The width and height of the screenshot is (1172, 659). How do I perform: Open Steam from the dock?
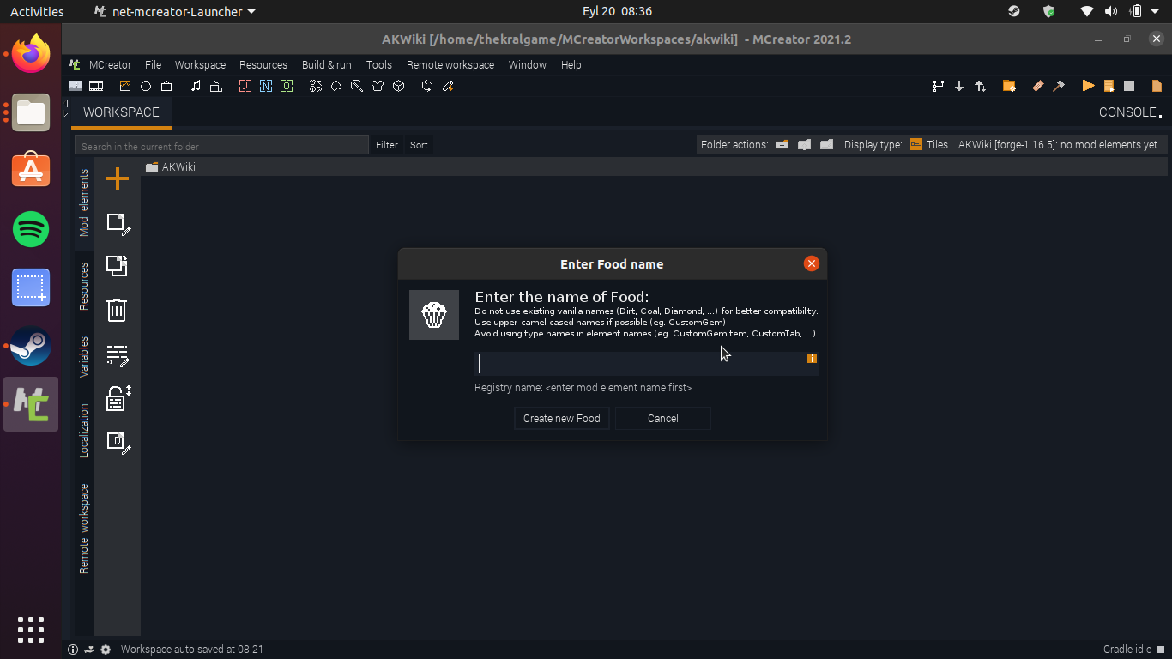pyautogui.click(x=31, y=346)
